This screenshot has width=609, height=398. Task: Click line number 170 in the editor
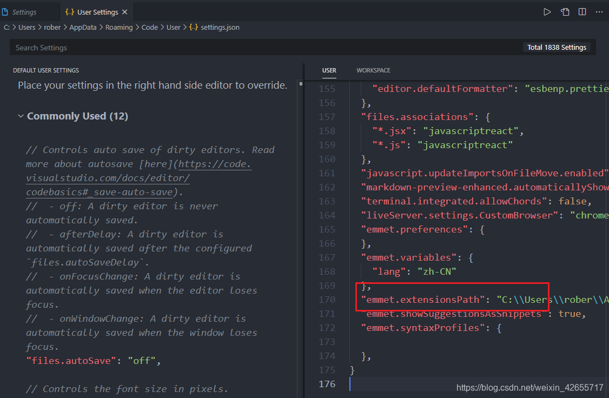pyautogui.click(x=327, y=299)
